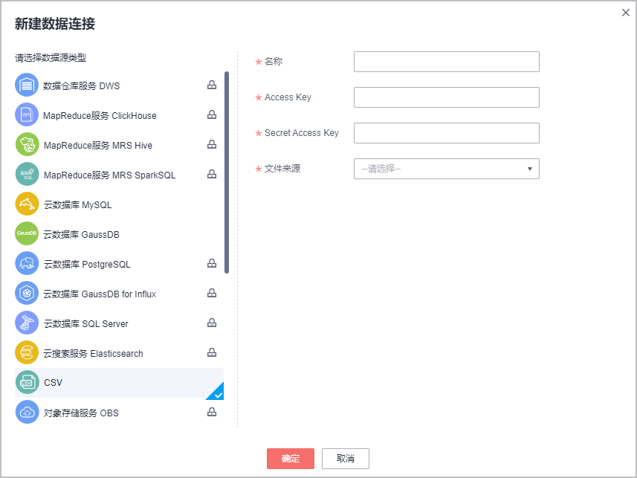The height and width of the screenshot is (478, 637).
Task: Focus the Secret Access Key field
Action: pos(447,133)
